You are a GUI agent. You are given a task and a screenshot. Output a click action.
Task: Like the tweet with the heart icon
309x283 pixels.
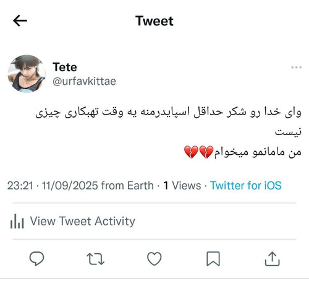tap(154, 259)
